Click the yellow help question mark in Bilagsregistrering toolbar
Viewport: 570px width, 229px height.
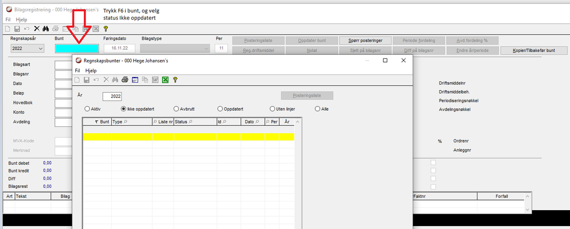click(106, 28)
